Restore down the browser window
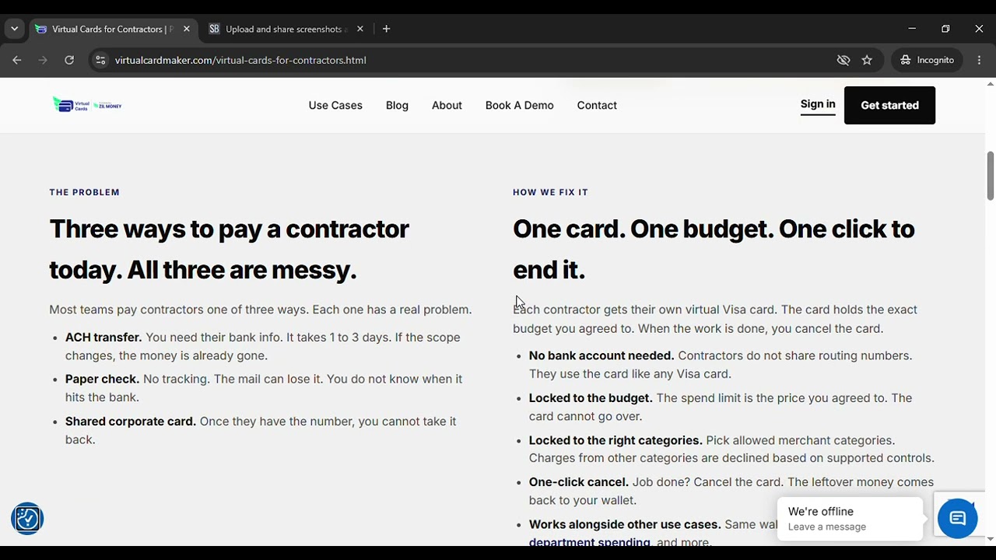 click(945, 29)
